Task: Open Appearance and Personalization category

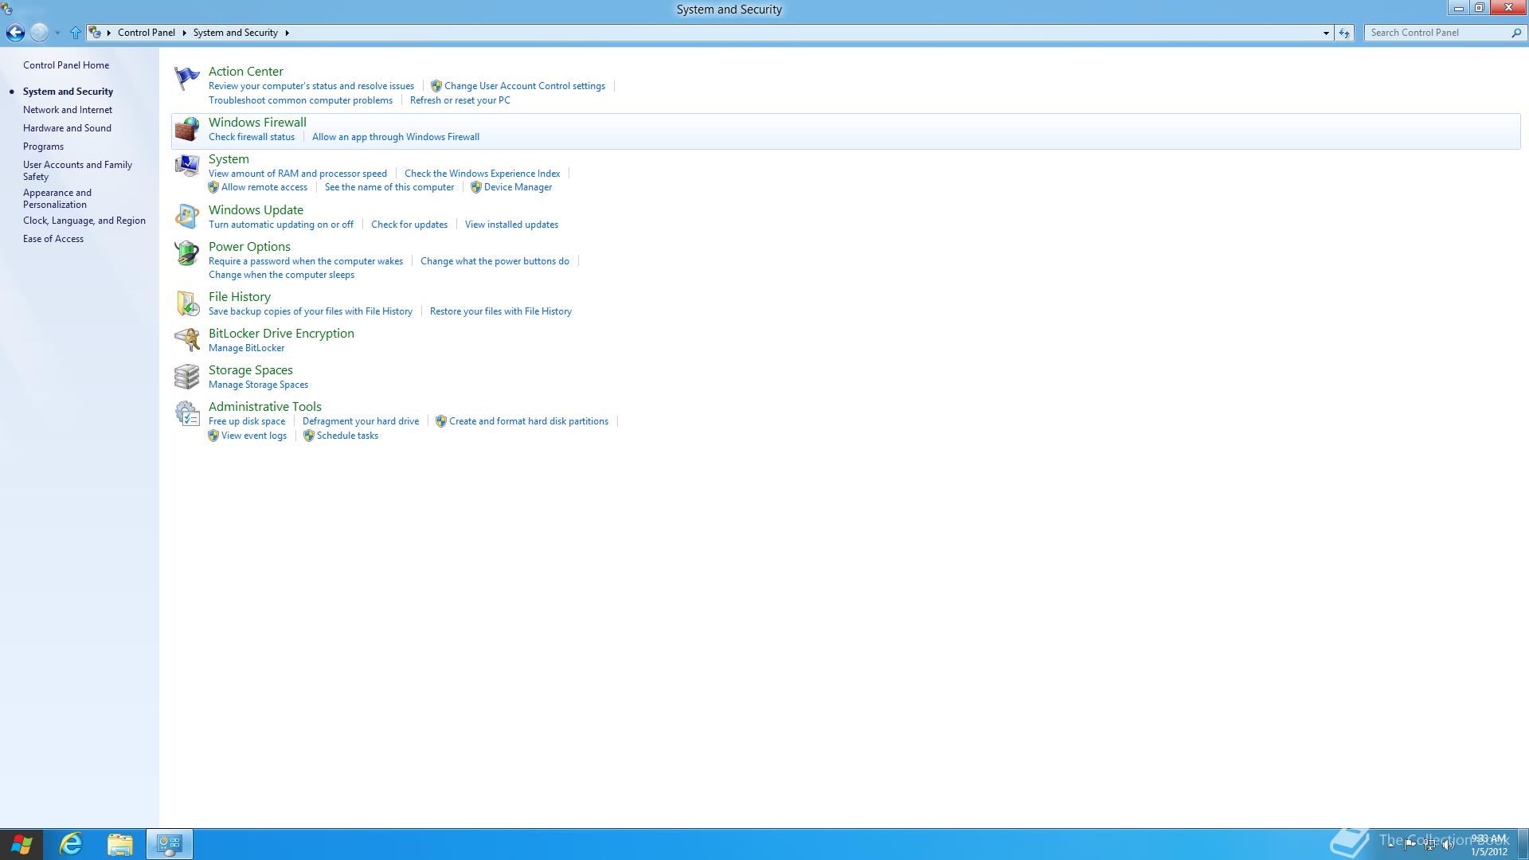Action: click(x=57, y=198)
